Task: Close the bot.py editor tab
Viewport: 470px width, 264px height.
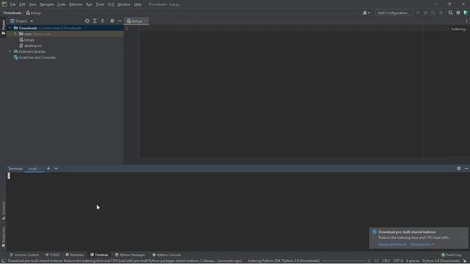Action: tap(145, 21)
